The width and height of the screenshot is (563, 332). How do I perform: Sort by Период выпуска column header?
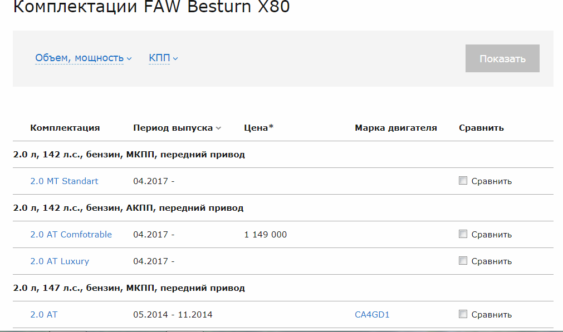tap(177, 128)
